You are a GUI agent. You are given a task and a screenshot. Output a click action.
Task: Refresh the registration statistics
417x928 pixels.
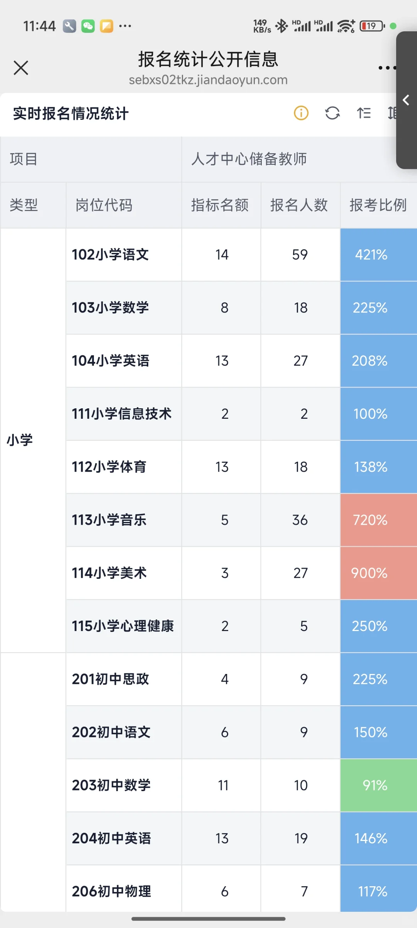(x=332, y=113)
